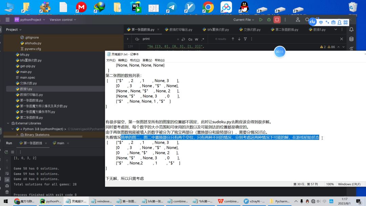
Task: Select the main tab in Run panel
Action: pos(58,143)
